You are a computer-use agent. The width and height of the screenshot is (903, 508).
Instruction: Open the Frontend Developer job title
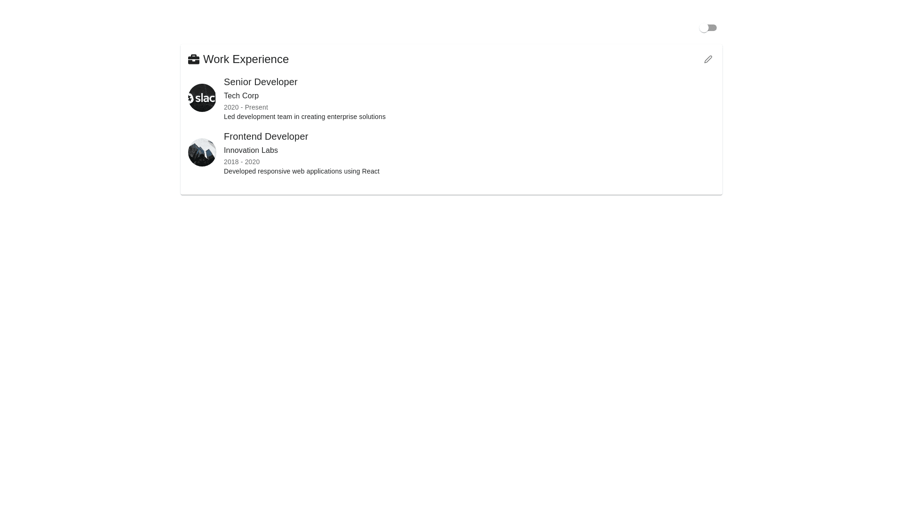pos(266,136)
